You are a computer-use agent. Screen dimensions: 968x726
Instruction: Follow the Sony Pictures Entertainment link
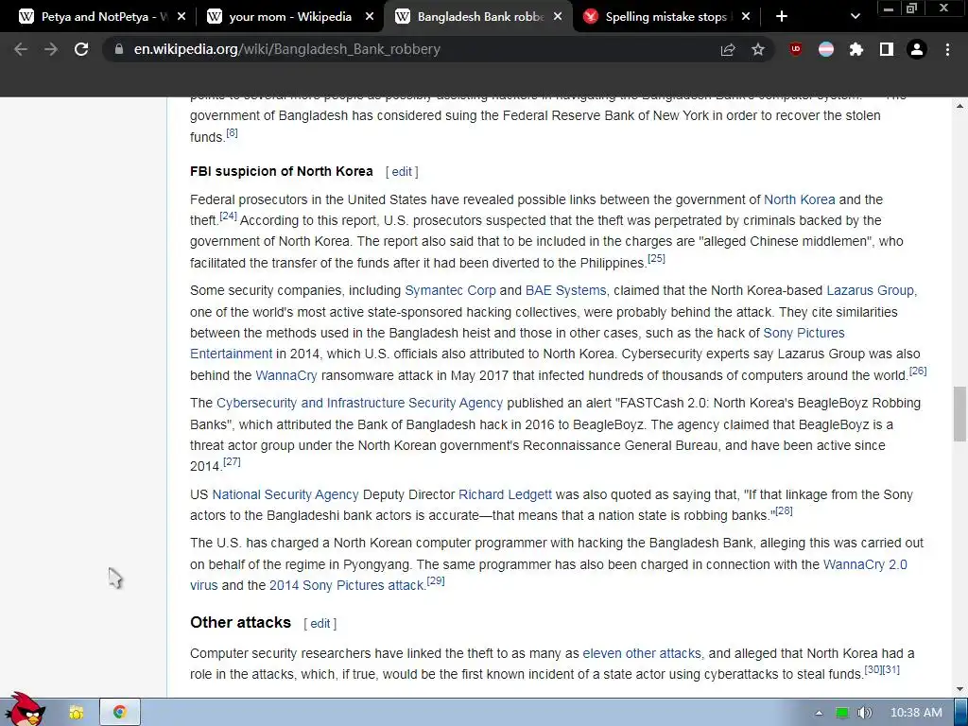804,333
